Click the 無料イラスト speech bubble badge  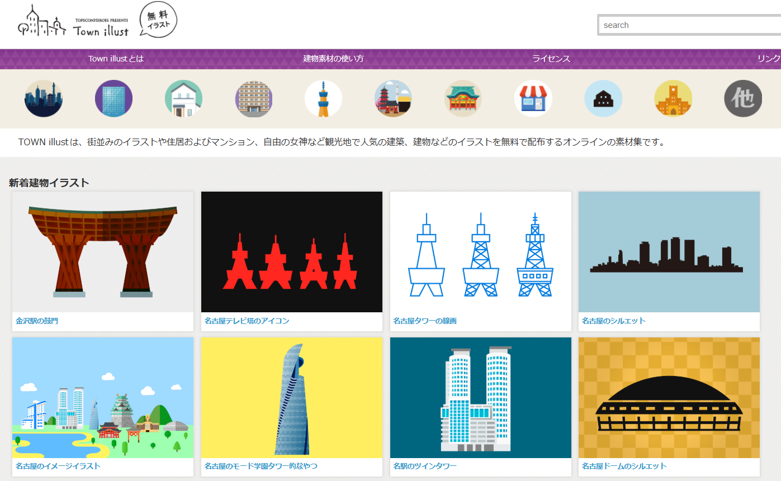tap(158, 20)
